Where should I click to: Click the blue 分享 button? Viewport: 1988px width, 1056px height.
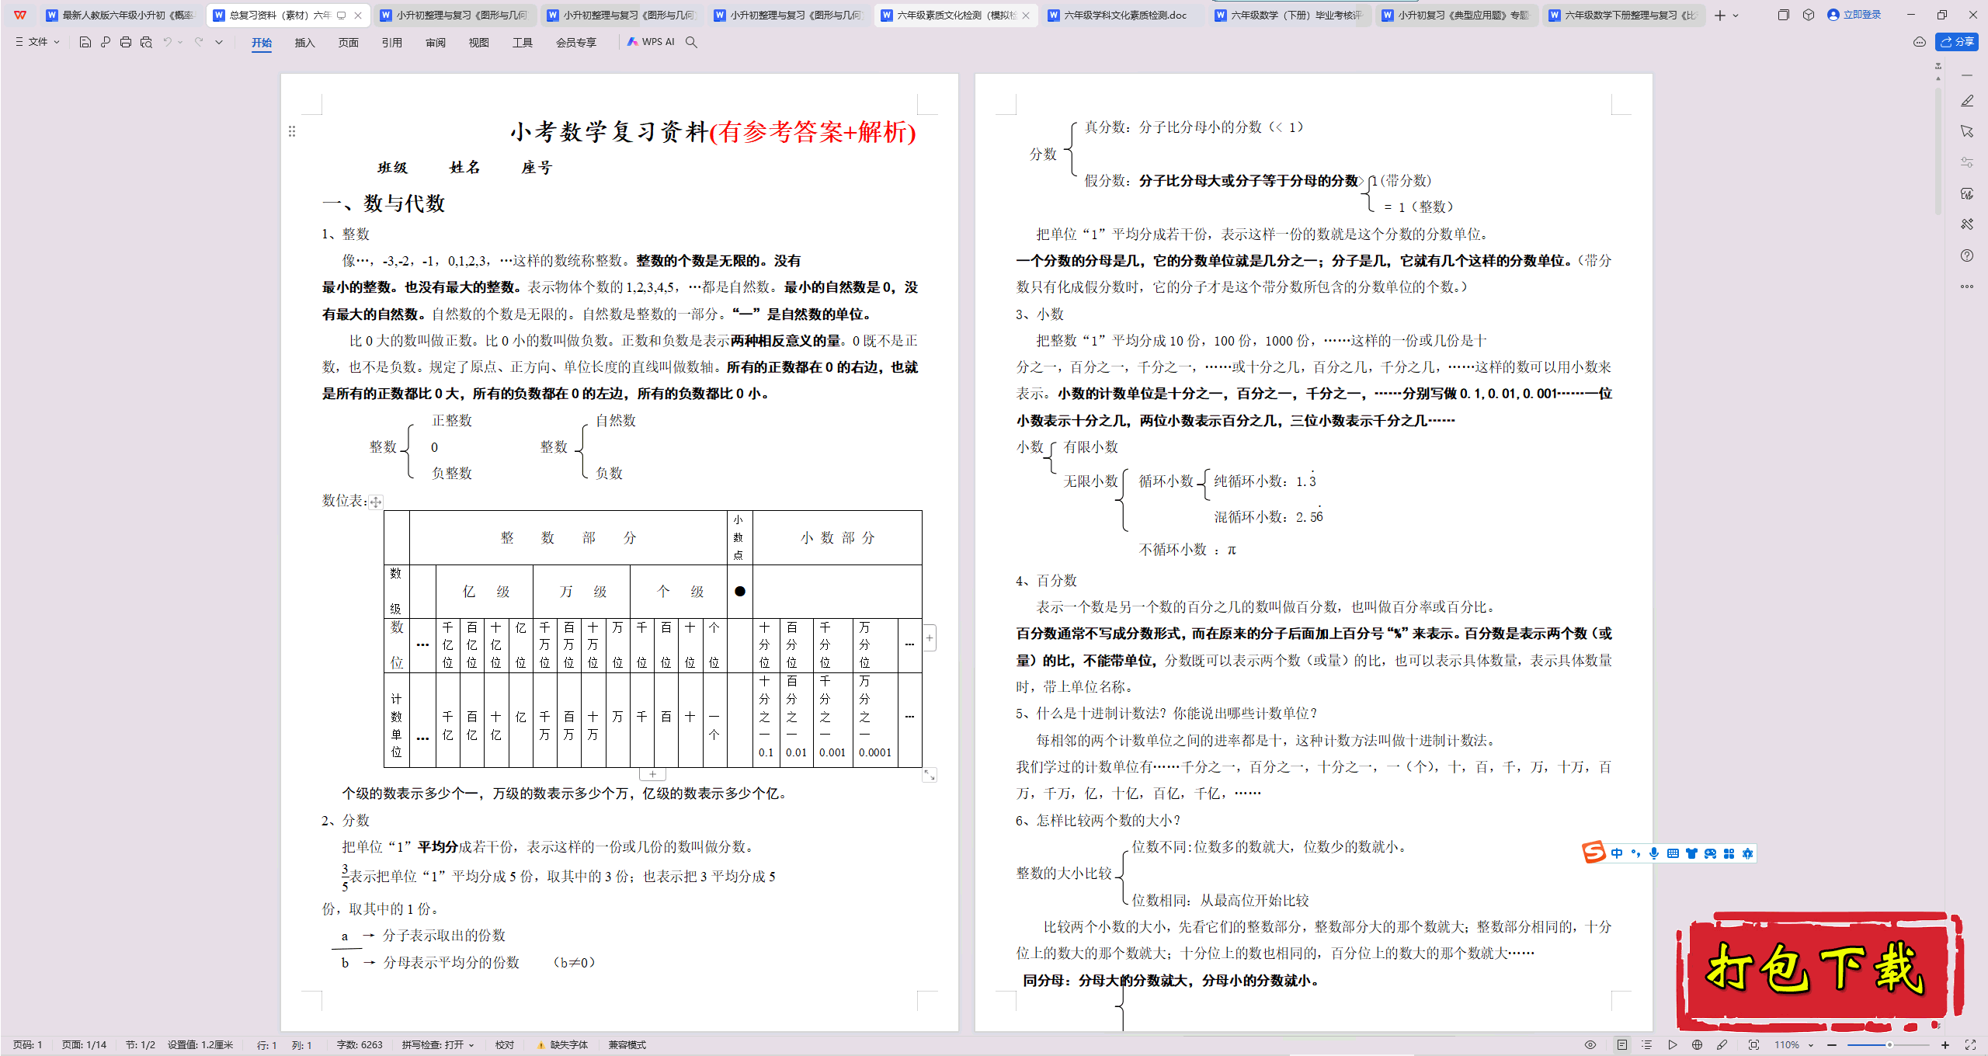point(1957,42)
